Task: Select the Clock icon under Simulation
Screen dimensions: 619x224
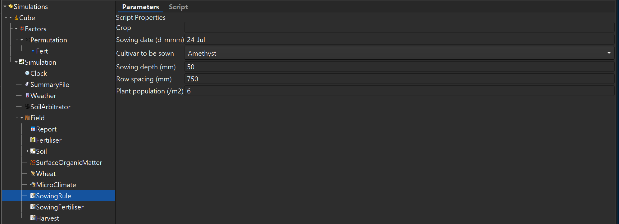Action: point(28,73)
